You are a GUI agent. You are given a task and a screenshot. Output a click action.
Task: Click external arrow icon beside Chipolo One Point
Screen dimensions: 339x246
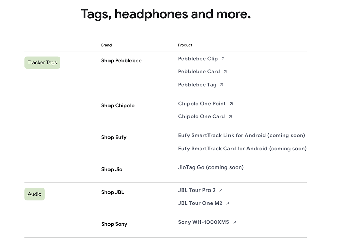pos(231,104)
